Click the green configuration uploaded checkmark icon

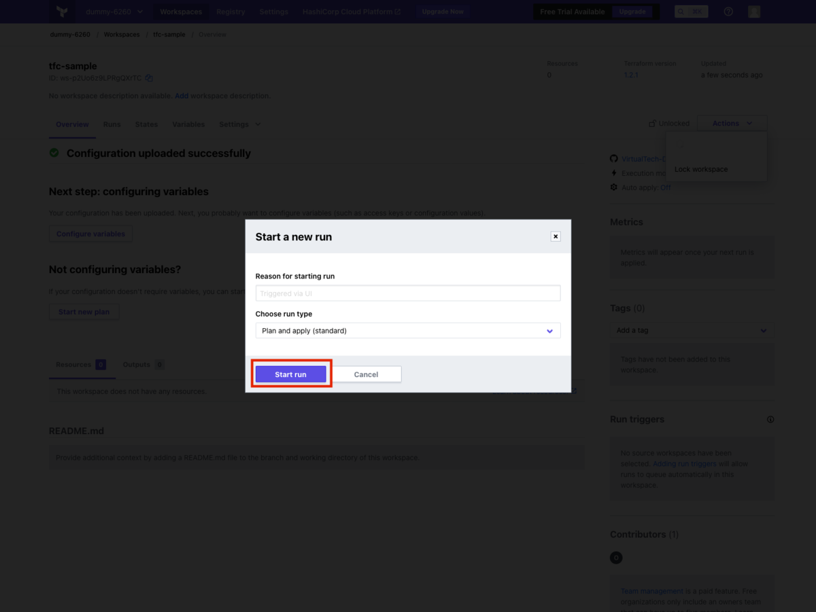(x=54, y=153)
